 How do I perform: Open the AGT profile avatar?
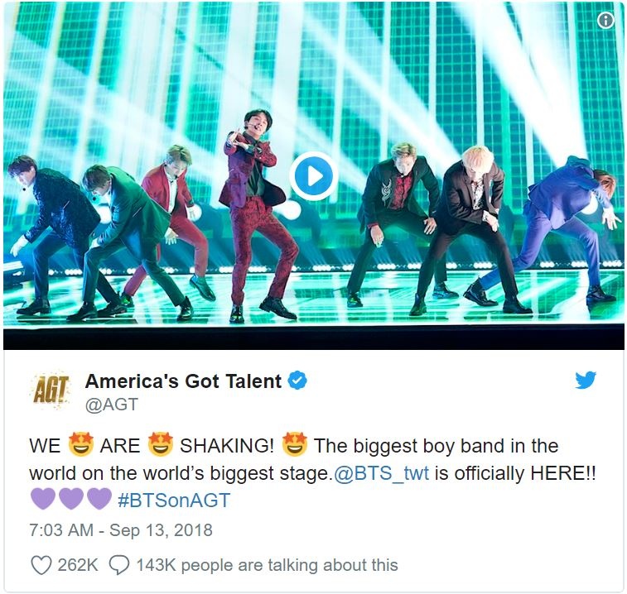click(x=51, y=390)
